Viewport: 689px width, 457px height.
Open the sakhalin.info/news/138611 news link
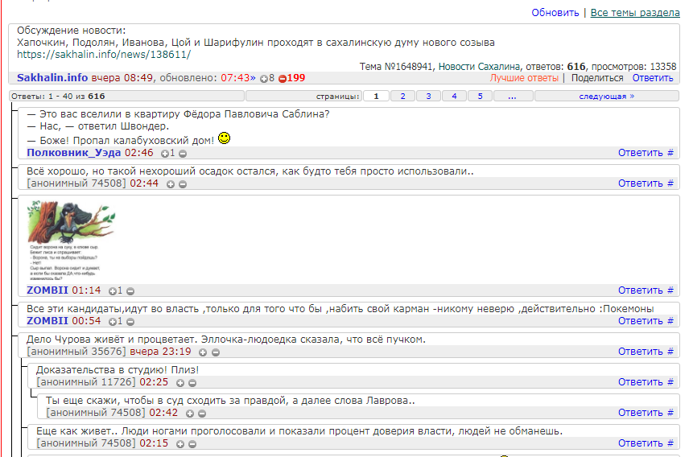pos(104,55)
